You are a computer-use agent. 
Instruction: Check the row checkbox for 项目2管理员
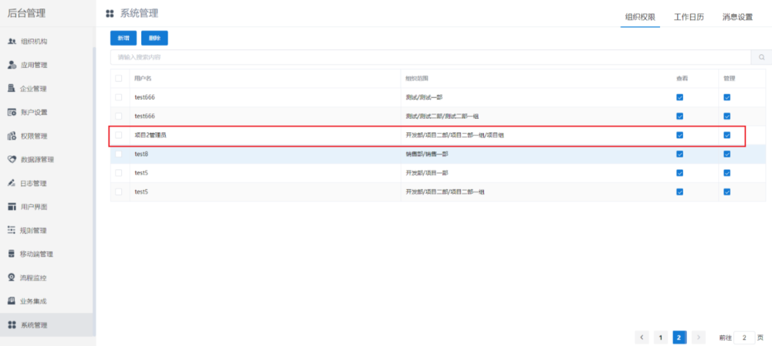click(118, 135)
